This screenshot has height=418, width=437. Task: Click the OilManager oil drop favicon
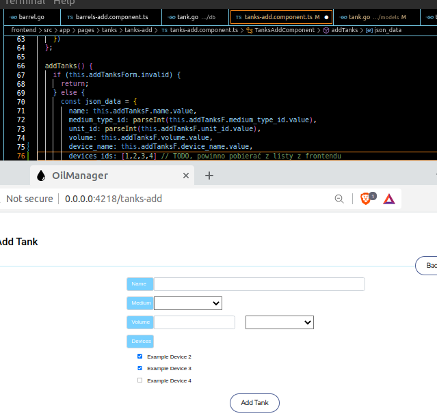(x=41, y=176)
